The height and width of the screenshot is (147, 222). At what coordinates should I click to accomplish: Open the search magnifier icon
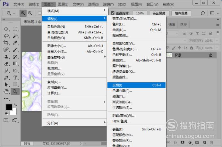[203, 13]
